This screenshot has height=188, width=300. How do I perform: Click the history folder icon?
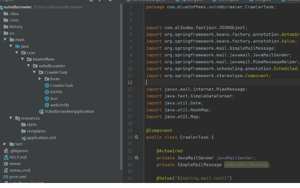point(6,27)
